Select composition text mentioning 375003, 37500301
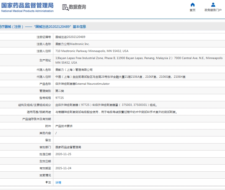The height and width of the screenshot is (190, 225). 106,105
